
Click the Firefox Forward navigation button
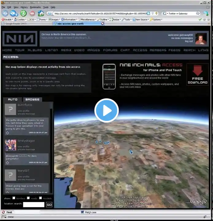[14, 14]
